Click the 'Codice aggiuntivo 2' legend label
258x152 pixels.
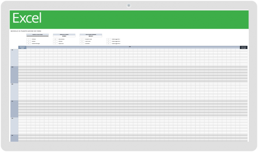[x=116, y=41]
